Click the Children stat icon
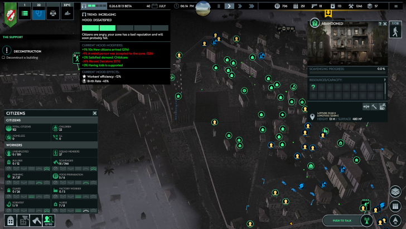Viewport: 406px width, 229px height. click(x=55, y=128)
